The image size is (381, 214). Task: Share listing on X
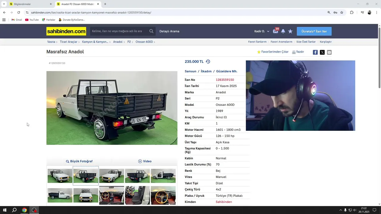pyautogui.click(x=322, y=52)
